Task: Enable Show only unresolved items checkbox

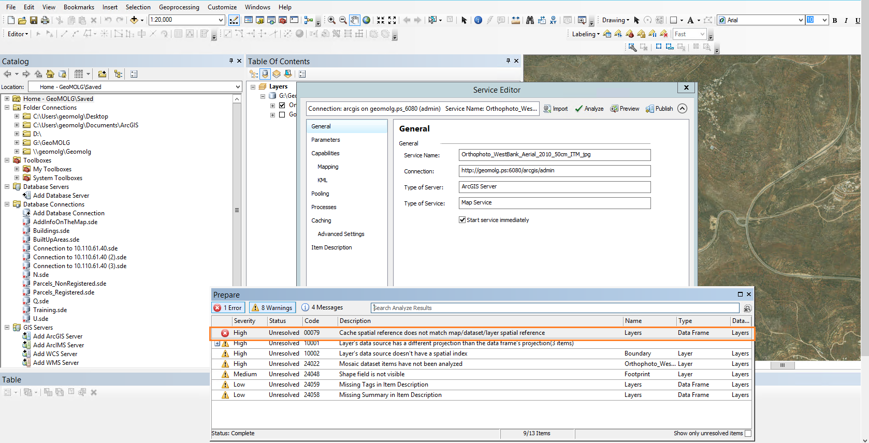Action: pyautogui.click(x=748, y=434)
